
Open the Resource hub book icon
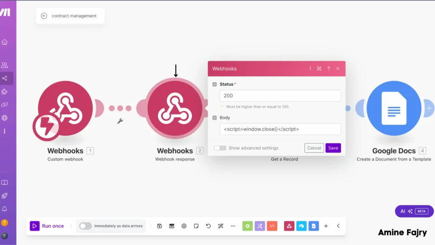point(4,182)
